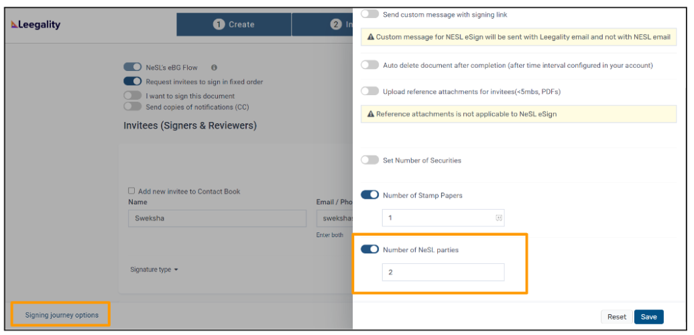694x335 pixels.
Task: Click the info icon beside NeSL's eBG Flow
Action: [214, 68]
